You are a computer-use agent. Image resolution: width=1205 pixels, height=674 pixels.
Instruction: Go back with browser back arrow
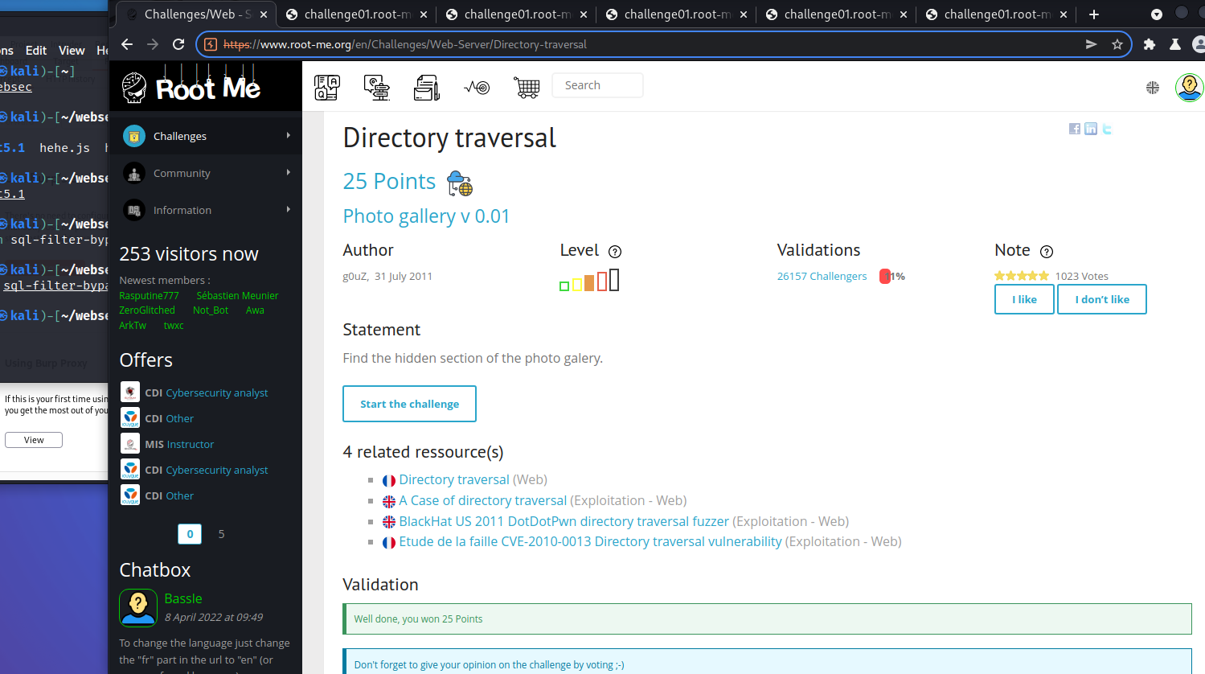tap(127, 44)
